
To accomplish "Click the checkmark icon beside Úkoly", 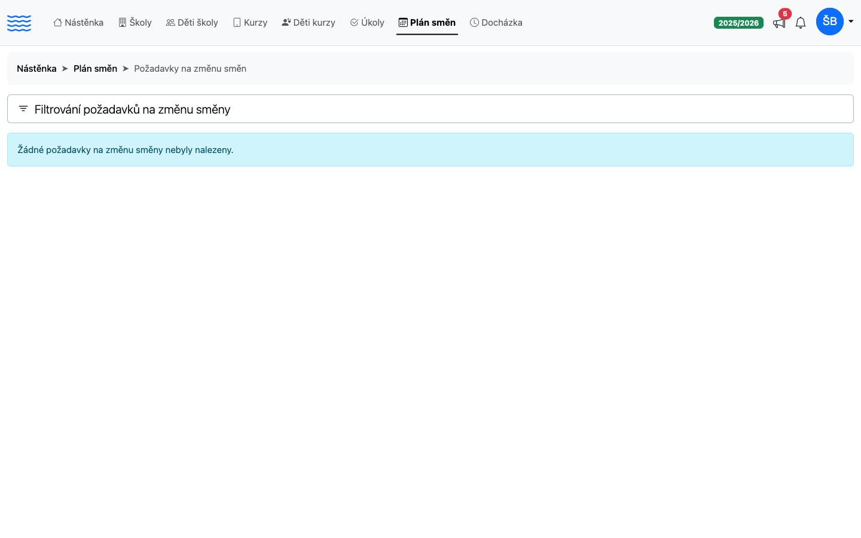I will click(x=354, y=23).
